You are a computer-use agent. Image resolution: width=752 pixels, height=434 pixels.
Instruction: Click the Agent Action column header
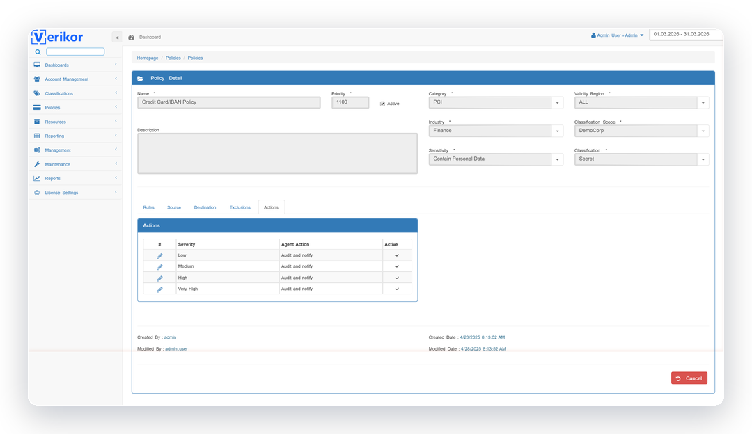pyautogui.click(x=295, y=244)
